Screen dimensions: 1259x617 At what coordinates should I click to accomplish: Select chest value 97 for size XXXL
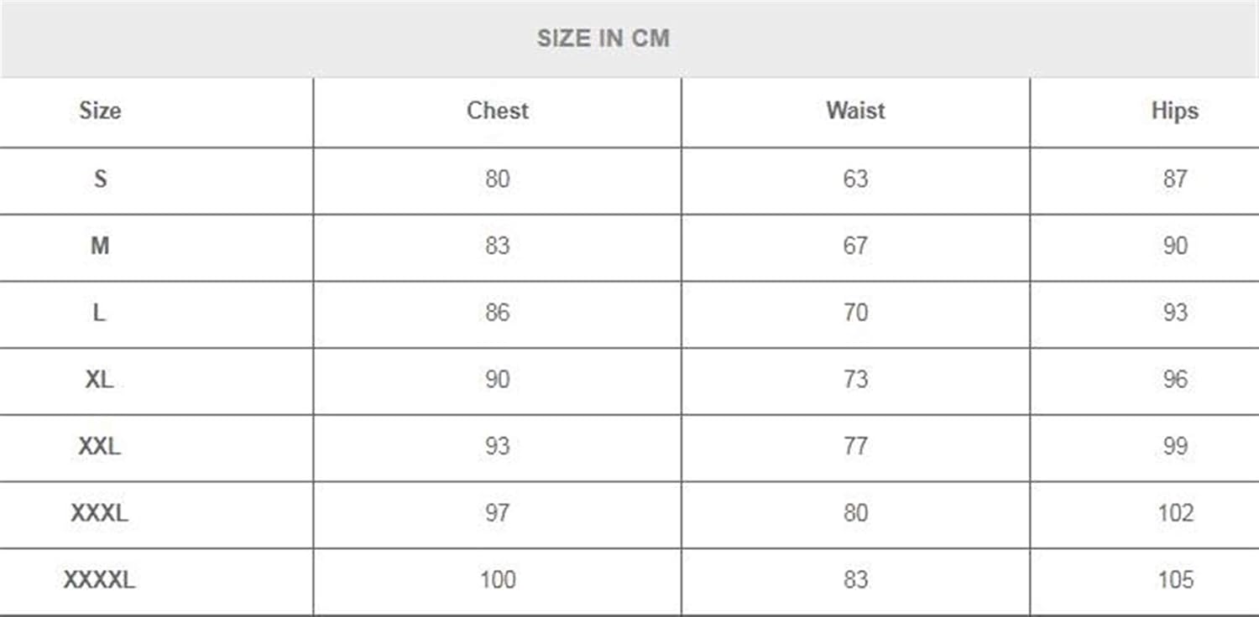pyautogui.click(x=497, y=513)
